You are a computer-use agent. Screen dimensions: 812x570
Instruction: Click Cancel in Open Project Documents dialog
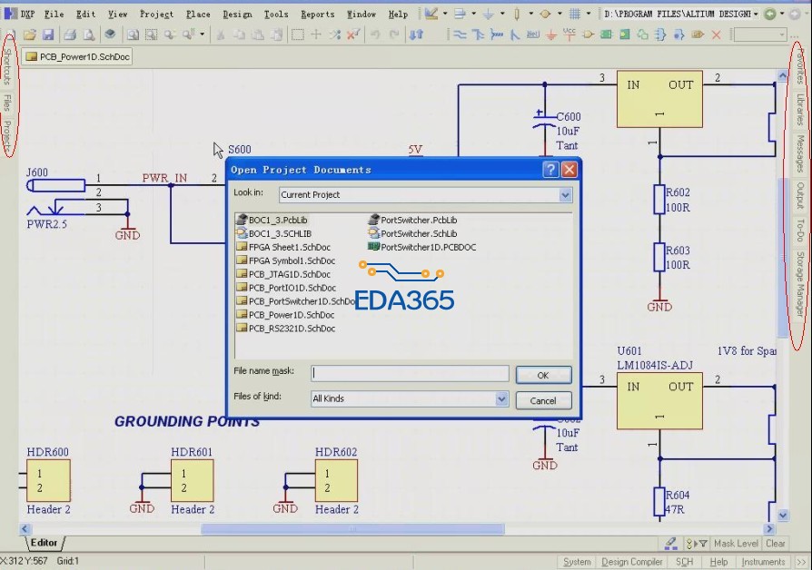[x=543, y=400]
